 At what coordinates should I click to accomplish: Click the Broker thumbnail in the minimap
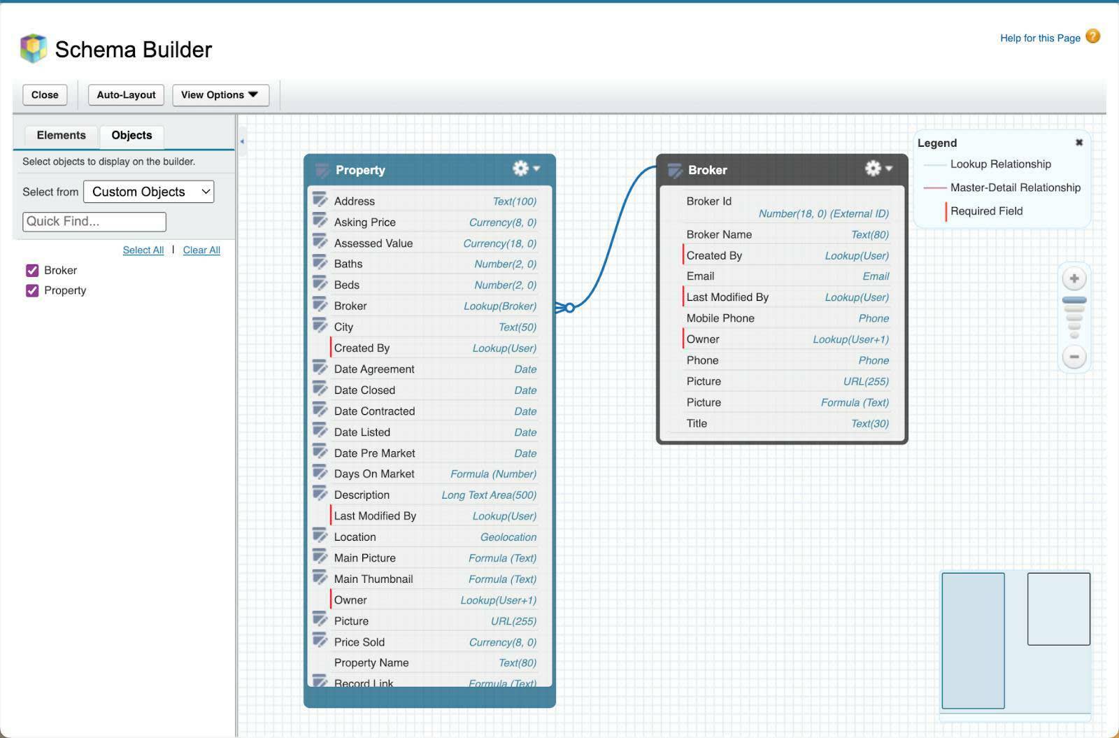coord(1058,609)
